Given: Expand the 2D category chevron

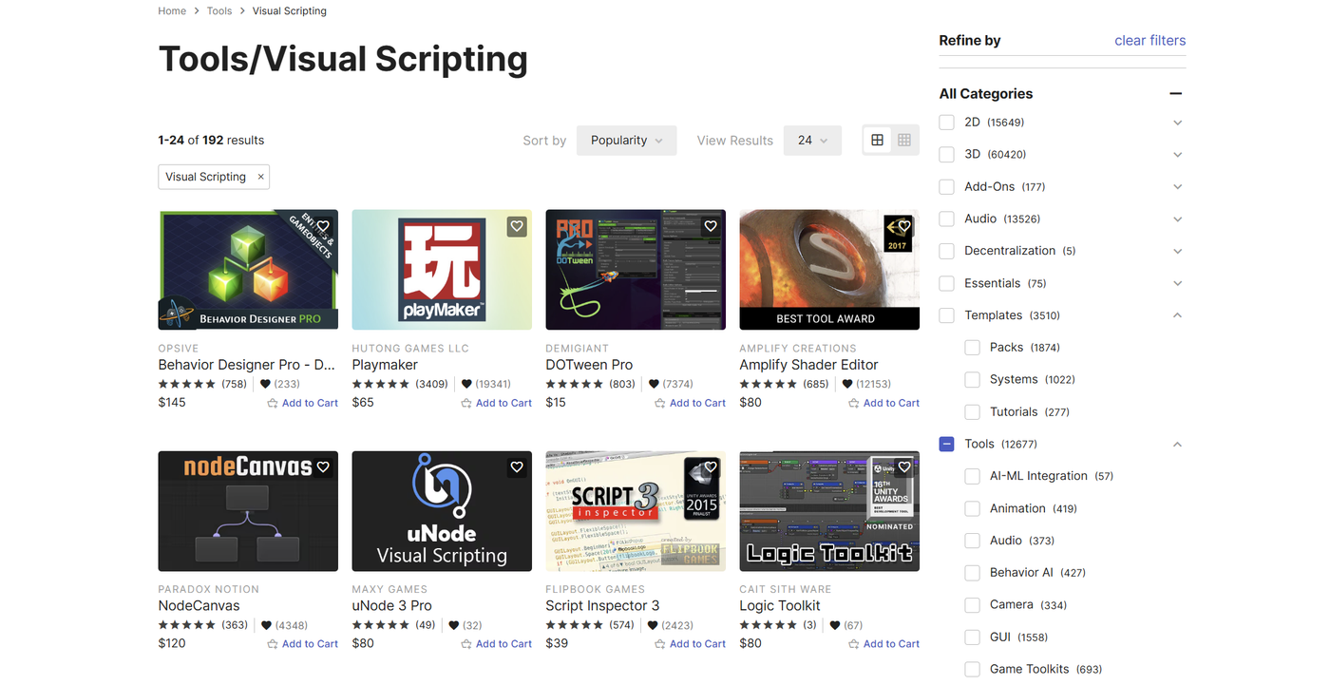Looking at the screenshot, I should 1178,123.
